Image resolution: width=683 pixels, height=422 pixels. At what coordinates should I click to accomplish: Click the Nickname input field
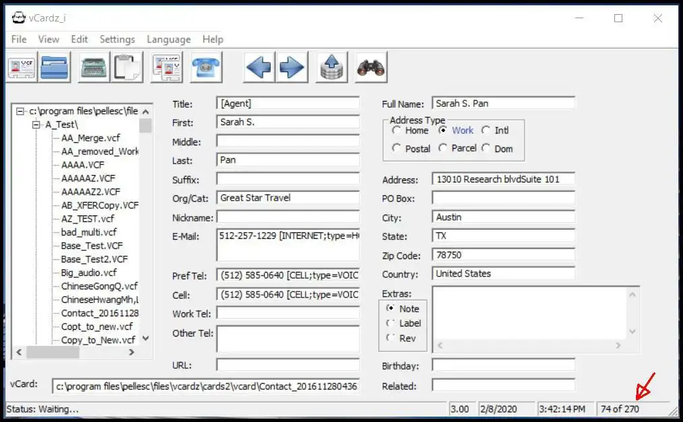pos(288,217)
